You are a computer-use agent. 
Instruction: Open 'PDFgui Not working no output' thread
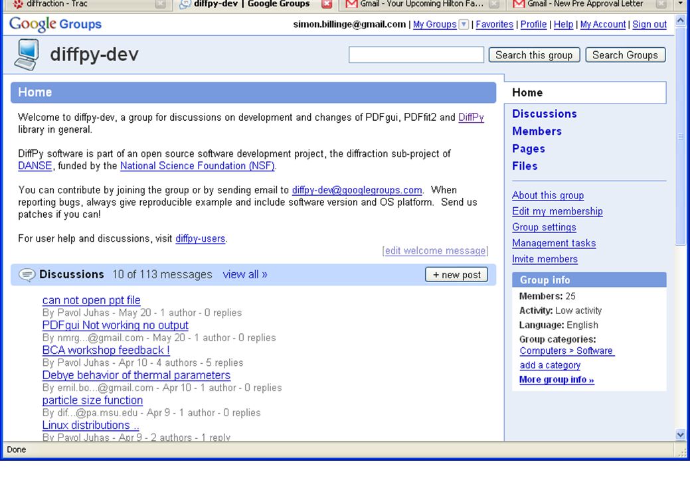click(116, 325)
